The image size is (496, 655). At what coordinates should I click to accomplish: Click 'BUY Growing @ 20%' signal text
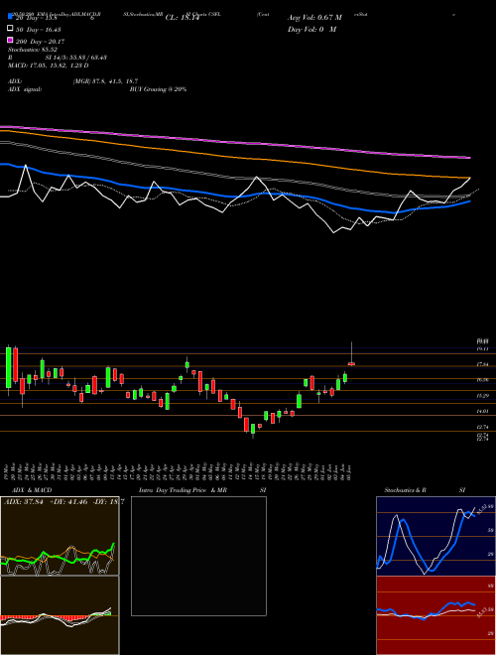158,89
